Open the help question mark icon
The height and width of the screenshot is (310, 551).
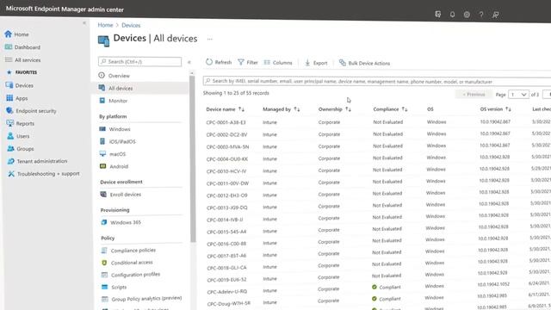click(481, 15)
